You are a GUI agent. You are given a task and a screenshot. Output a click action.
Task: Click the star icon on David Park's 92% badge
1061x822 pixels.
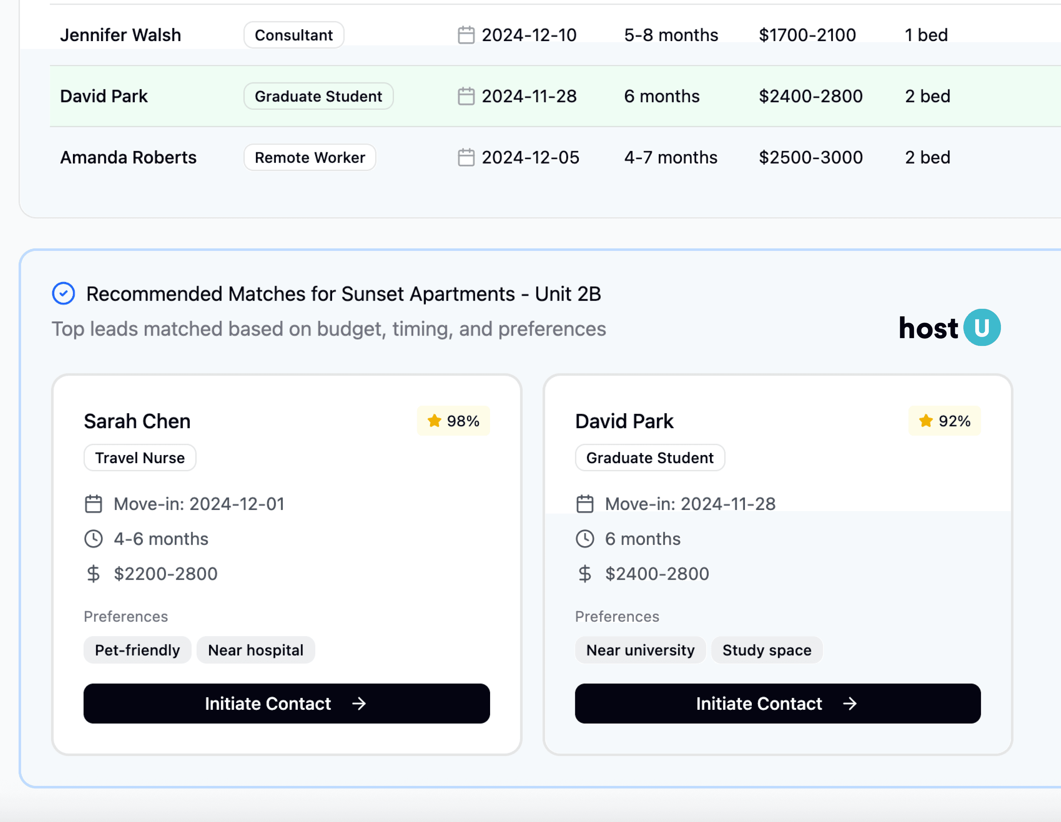pyautogui.click(x=926, y=421)
